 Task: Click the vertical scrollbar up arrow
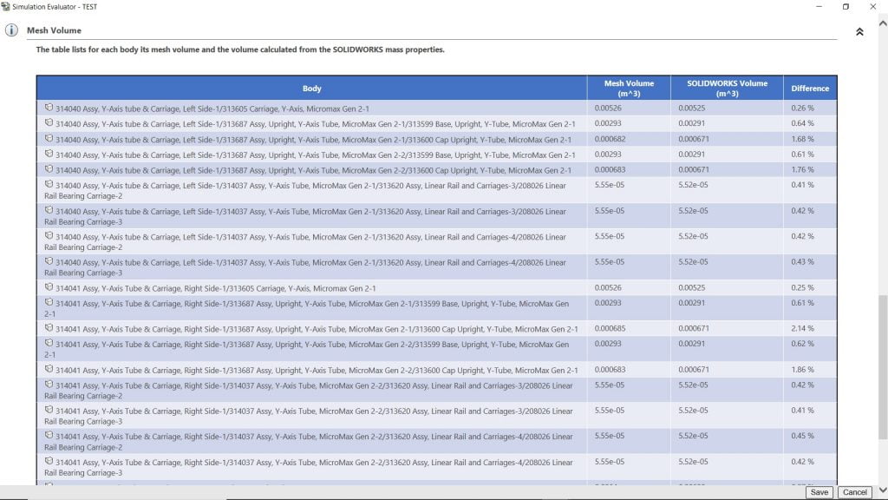coord(883,23)
